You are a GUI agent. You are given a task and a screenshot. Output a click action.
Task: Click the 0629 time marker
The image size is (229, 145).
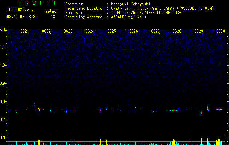tap(199, 31)
